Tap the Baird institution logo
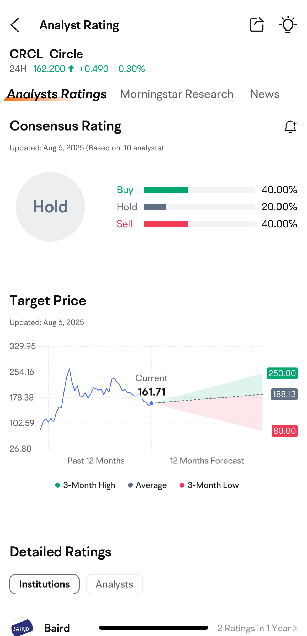Viewport: 307px width, 636px height. pyautogui.click(x=22, y=628)
